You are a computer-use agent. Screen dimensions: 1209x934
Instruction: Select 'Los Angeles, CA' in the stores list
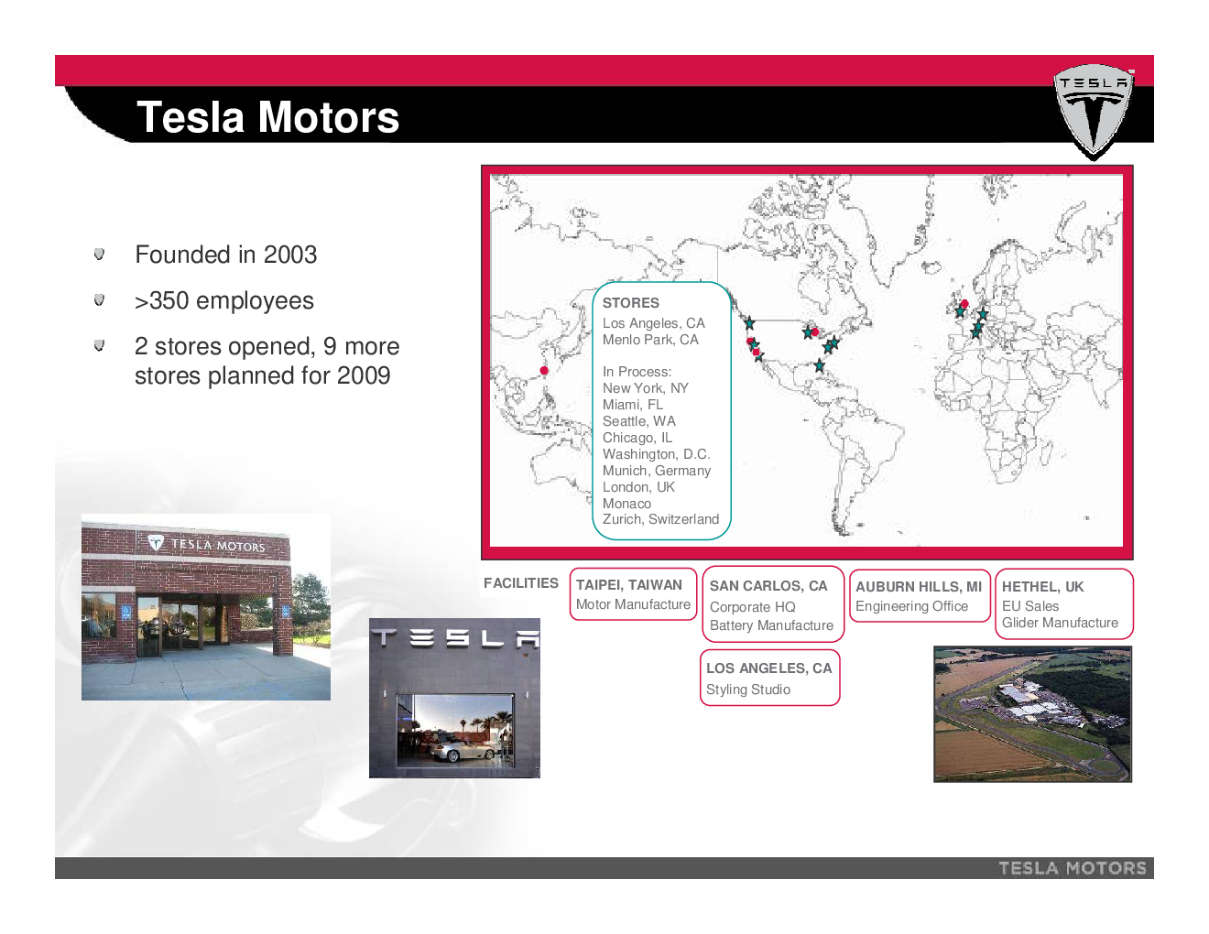(x=654, y=323)
